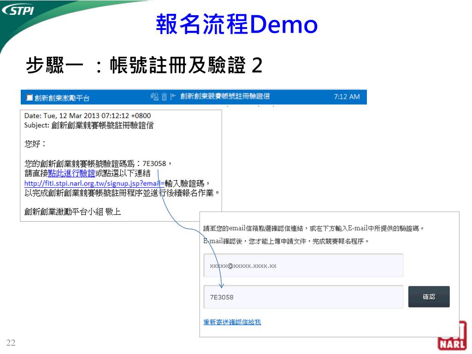Click the verification code 7E3058 in email body
This screenshot has height=354, width=472.
(x=154, y=164)
